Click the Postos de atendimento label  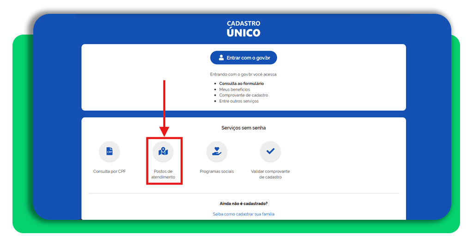tap(163, 174)
